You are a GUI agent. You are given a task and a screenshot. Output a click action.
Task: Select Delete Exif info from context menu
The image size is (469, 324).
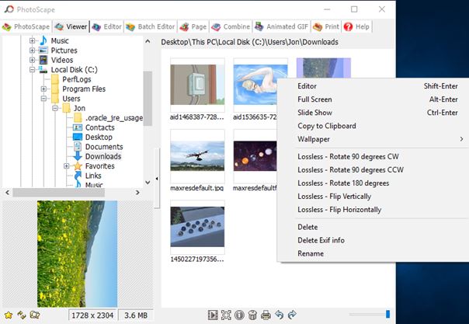(x=321, y=240)
